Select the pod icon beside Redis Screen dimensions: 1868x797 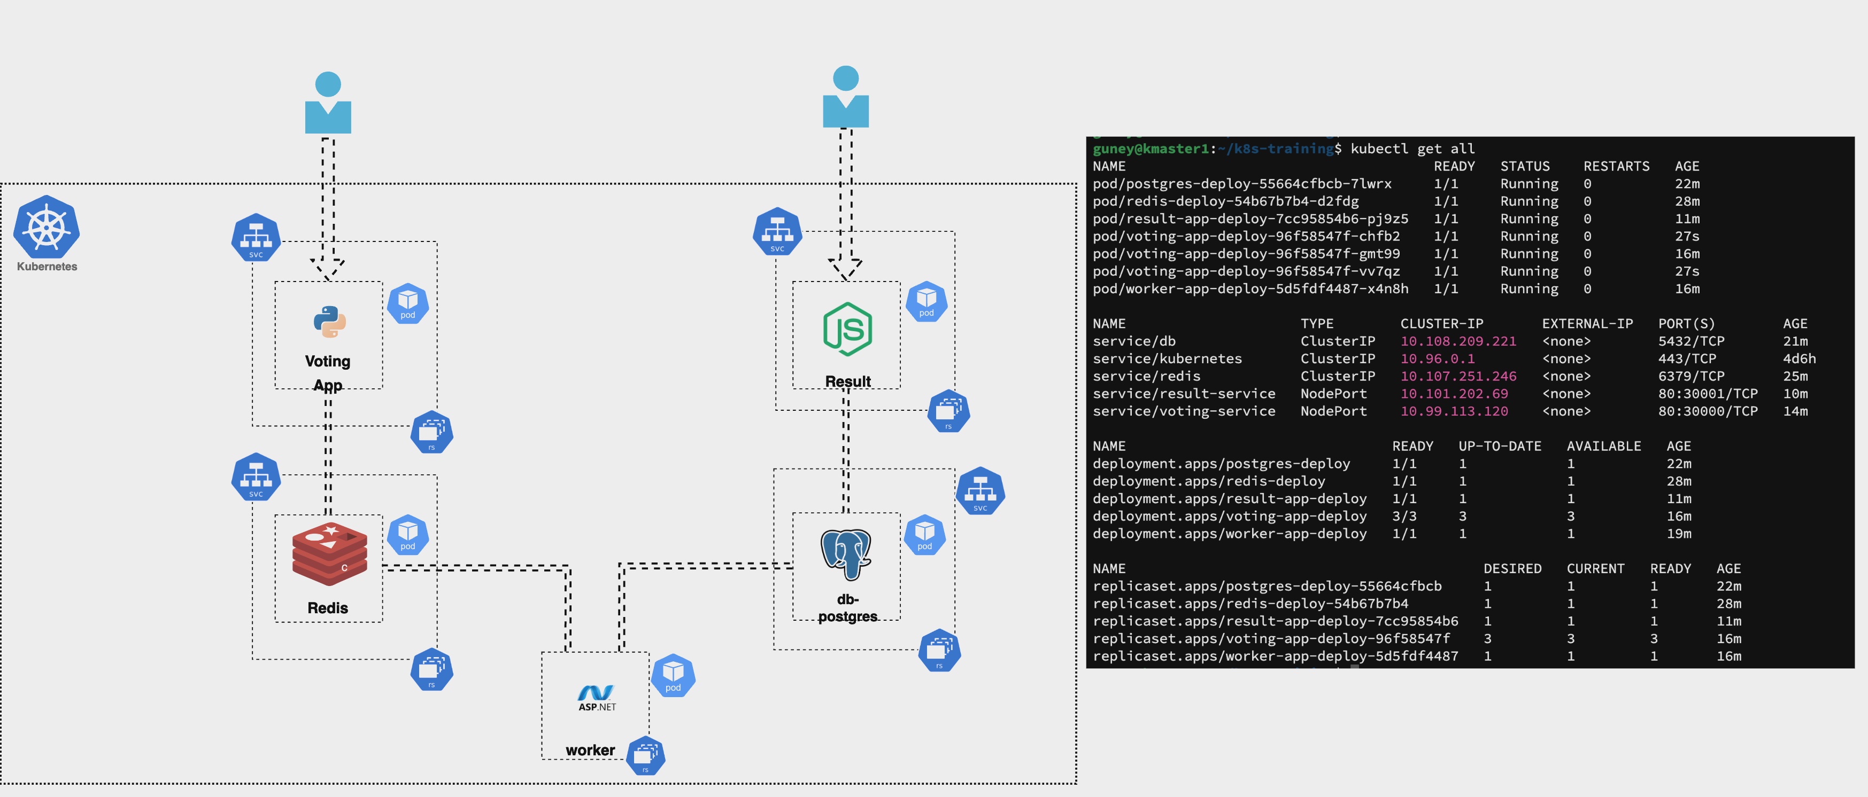[x=408, y=535]
